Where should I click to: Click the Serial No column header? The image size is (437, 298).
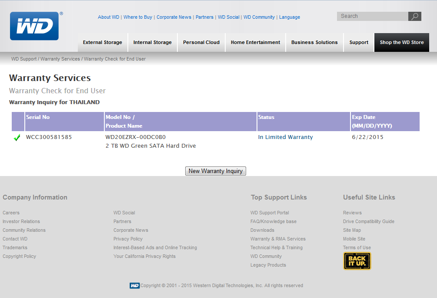(x=64, y=122)
